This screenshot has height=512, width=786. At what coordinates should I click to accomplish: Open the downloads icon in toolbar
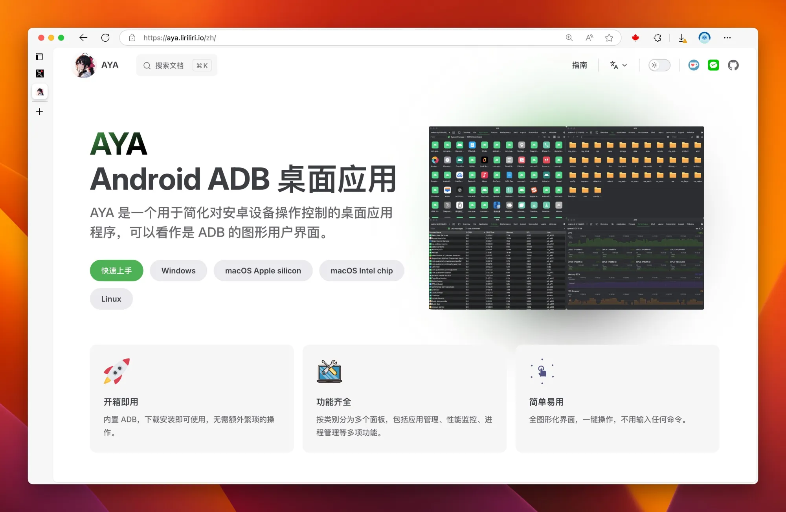682,38
